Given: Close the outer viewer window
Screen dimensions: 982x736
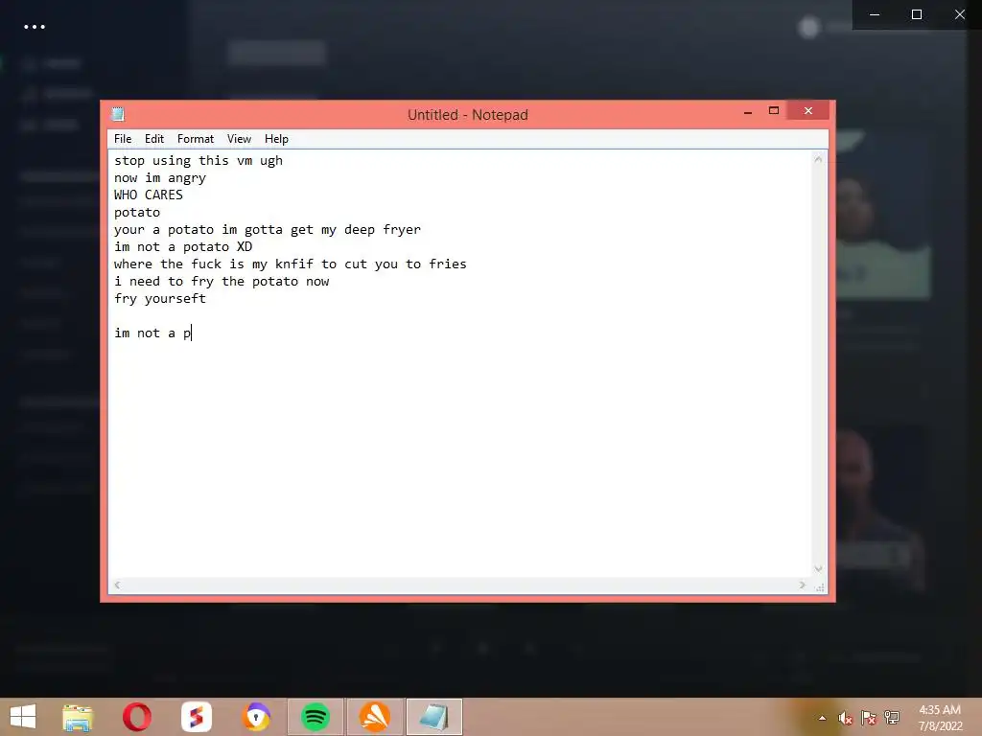Looking at the screenshot, I should click(959, 14).
